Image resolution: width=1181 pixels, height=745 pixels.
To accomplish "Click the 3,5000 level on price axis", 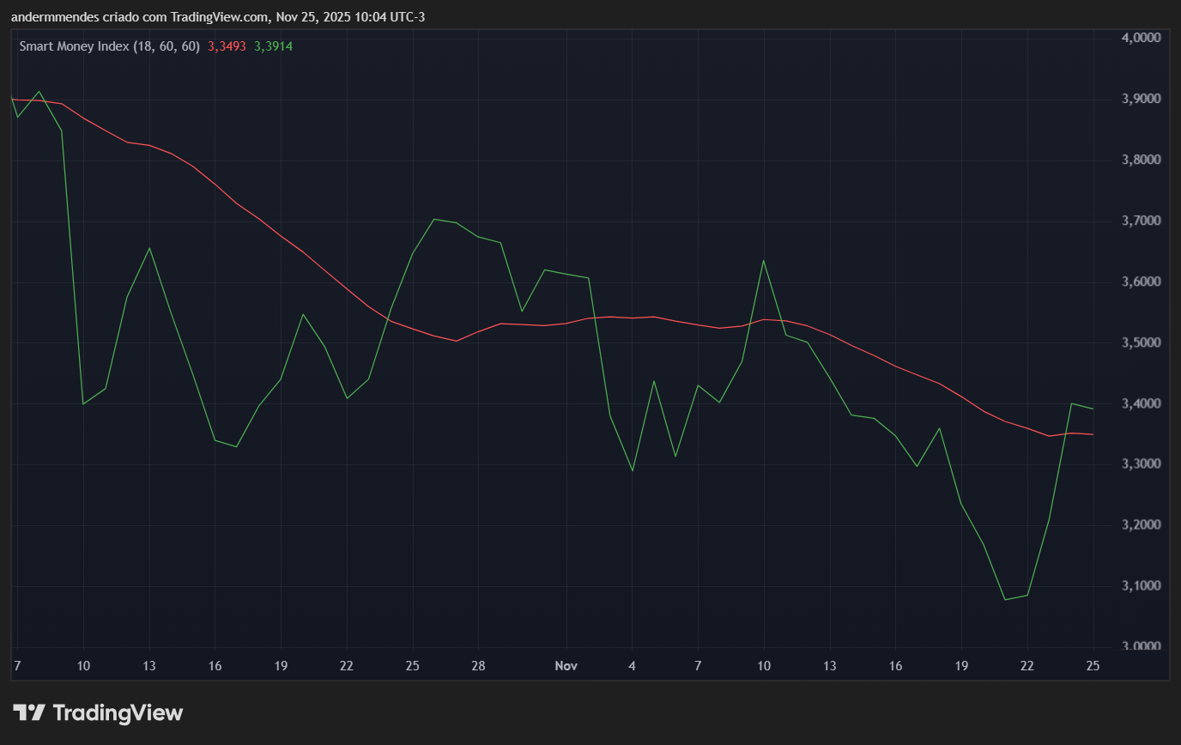I will 1143,341.
